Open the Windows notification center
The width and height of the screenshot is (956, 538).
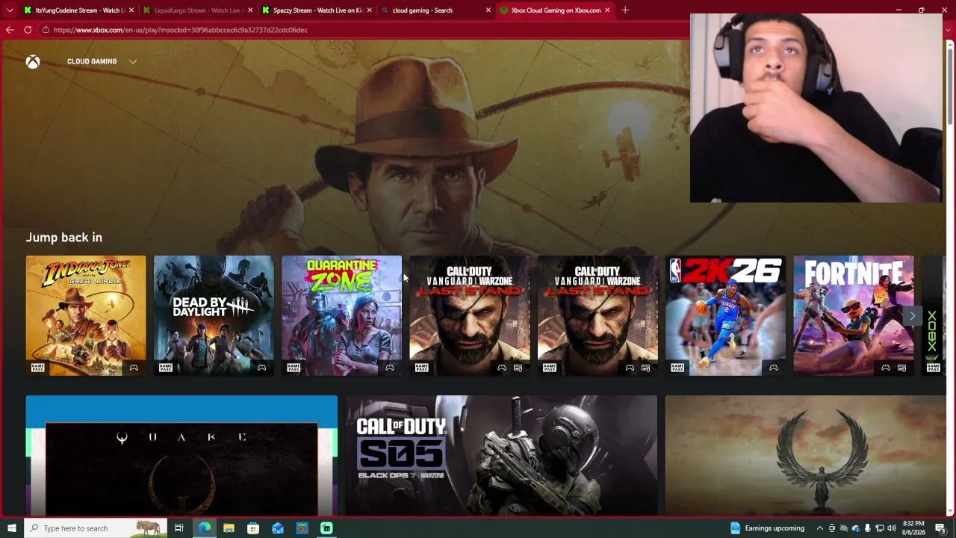(940, 528)
